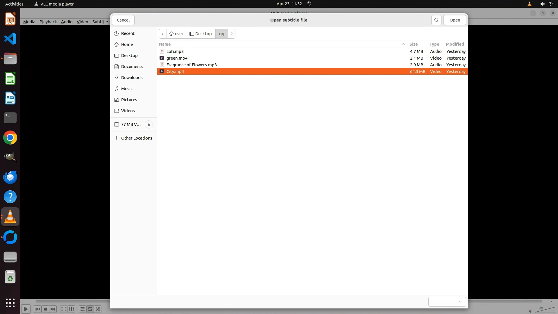This screenshot has width=558, height=314.
Task: Click the Name column sort arrow
Action: point(403,44)
